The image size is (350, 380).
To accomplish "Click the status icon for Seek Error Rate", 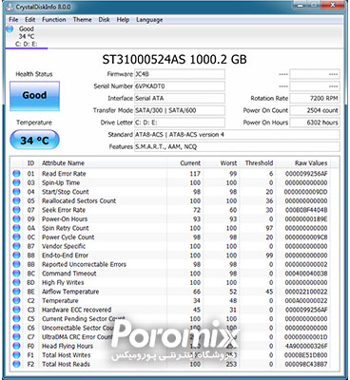I will click(16, 210).
